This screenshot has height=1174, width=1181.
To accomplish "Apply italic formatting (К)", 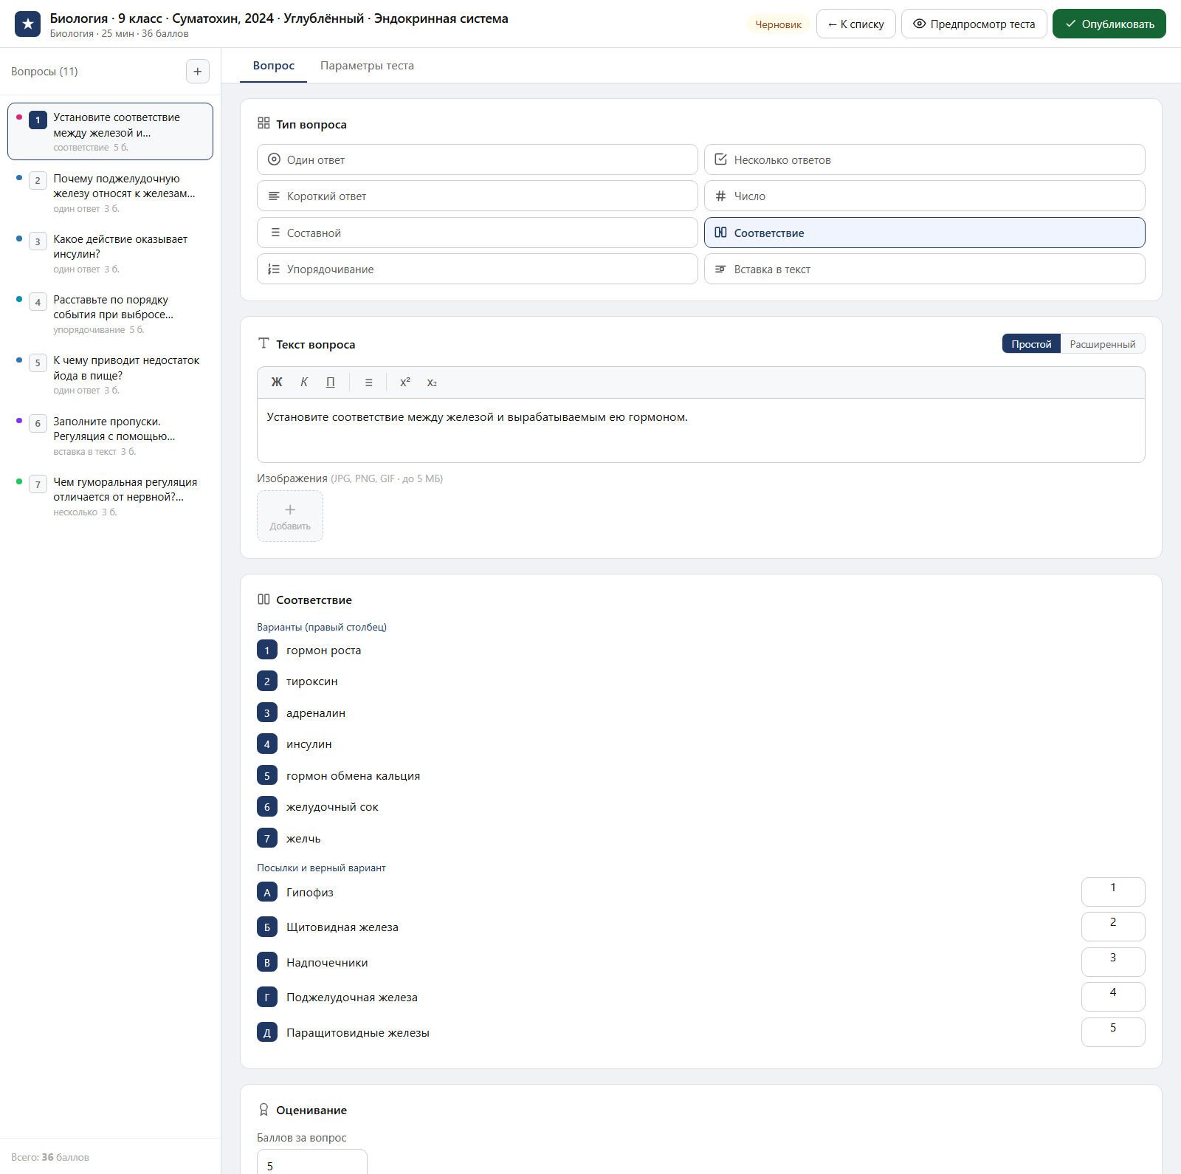I will [303, 382].
